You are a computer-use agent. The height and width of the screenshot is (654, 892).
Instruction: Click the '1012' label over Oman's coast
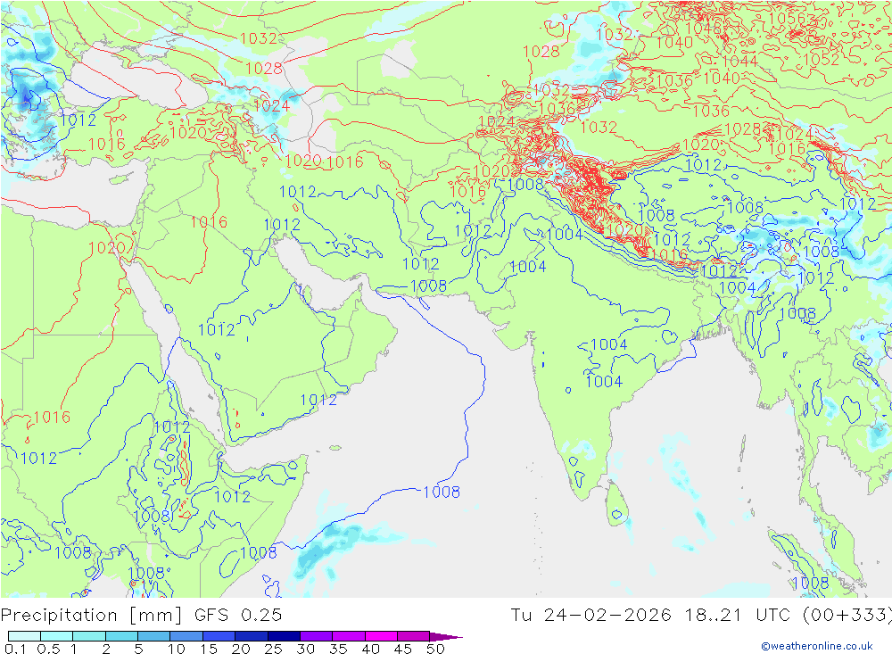(x=318, y=400)
